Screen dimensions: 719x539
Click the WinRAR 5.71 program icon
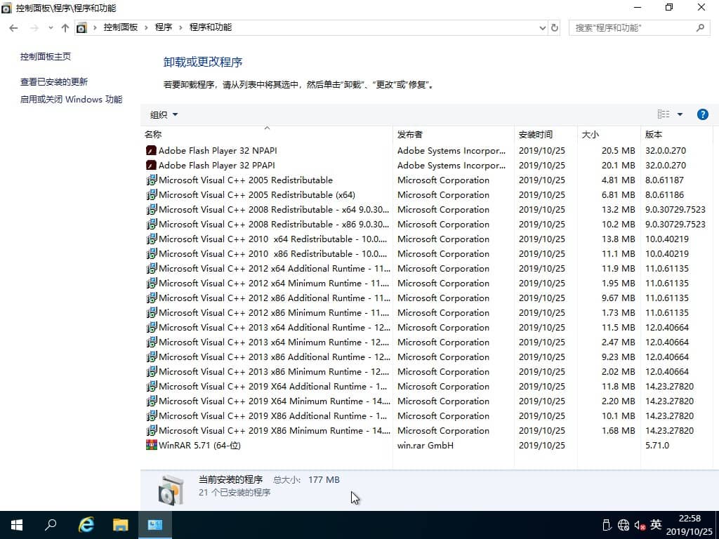click(x=152, y=445)
